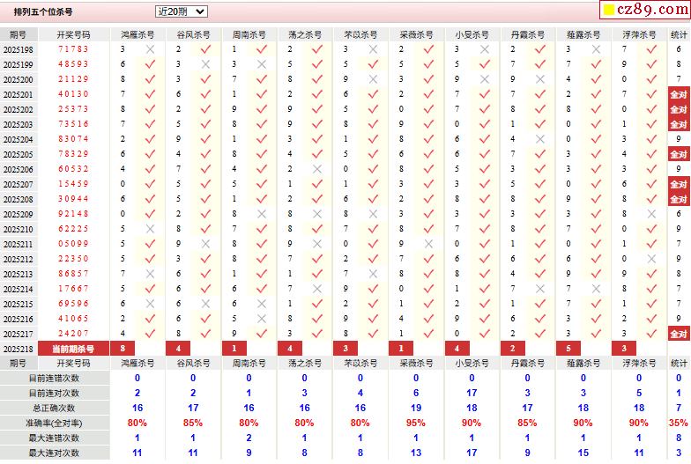Click current kill number 8 under 鸿雁杀号
The width and height of the screenshot is (691, 464).
123,349
